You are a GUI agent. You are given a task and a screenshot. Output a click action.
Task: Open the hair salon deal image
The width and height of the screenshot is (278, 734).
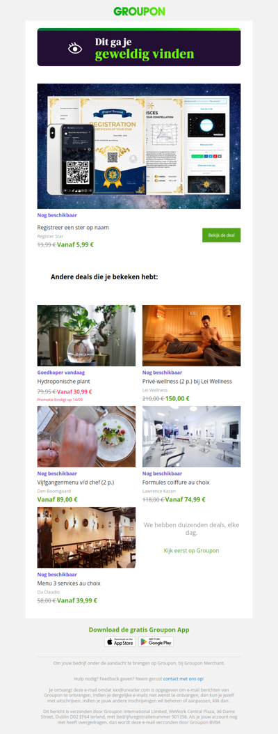tap(192, 436)
